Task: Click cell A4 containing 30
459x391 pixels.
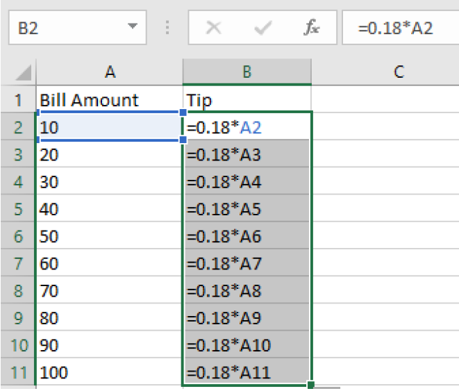Action: (110, 181)
